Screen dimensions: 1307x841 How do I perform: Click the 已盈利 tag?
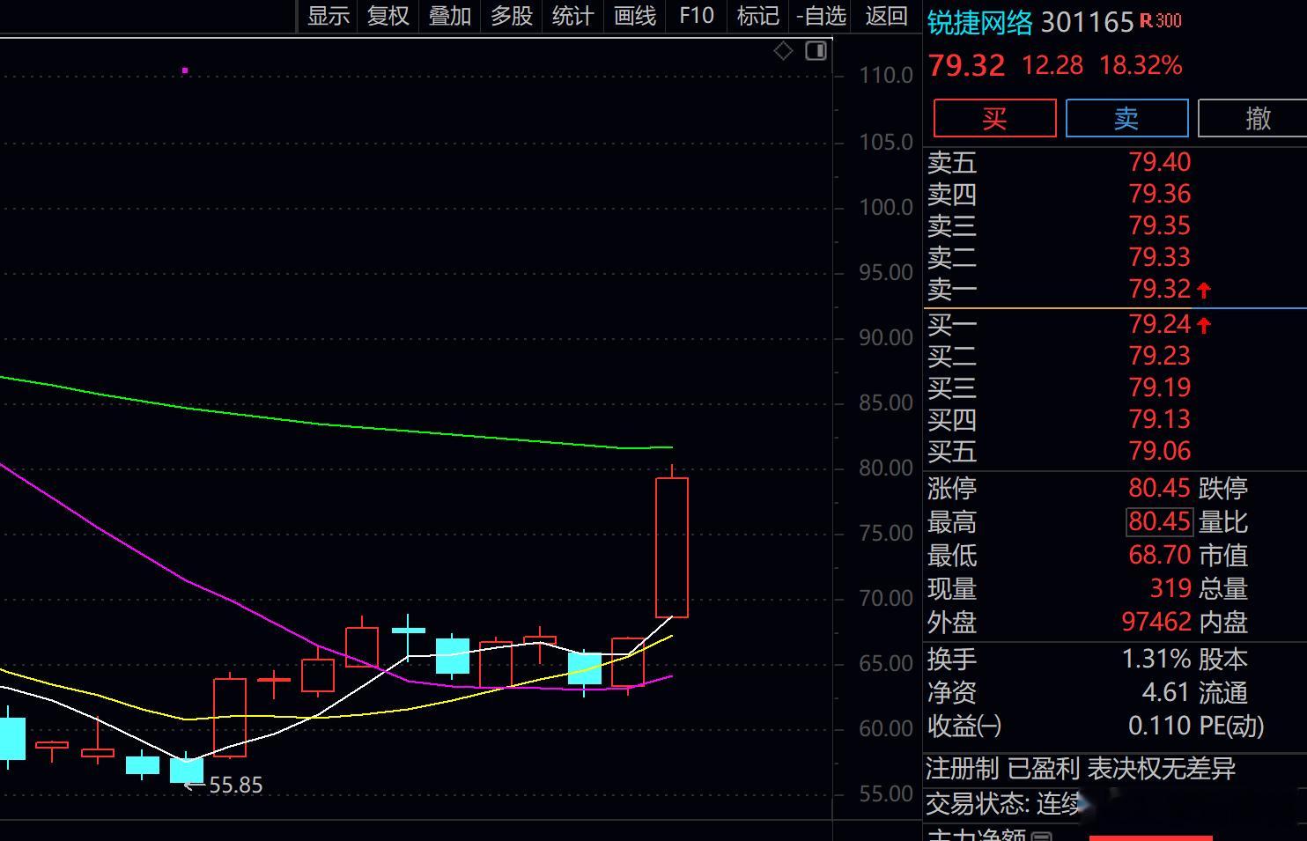pyautogui.click(x=1044, y=769)
